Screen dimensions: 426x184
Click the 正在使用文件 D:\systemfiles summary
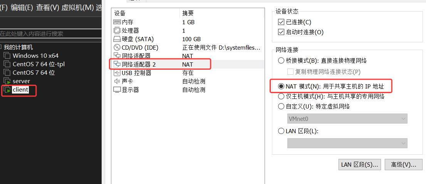[x=221, y=47]
